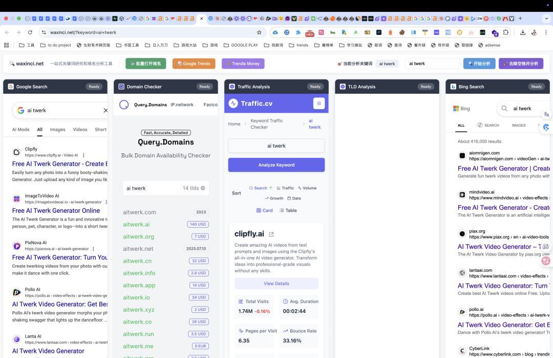Click the translate floating icon
The height and width of the screenshot is (358, 553).
[x=546, y=114]
